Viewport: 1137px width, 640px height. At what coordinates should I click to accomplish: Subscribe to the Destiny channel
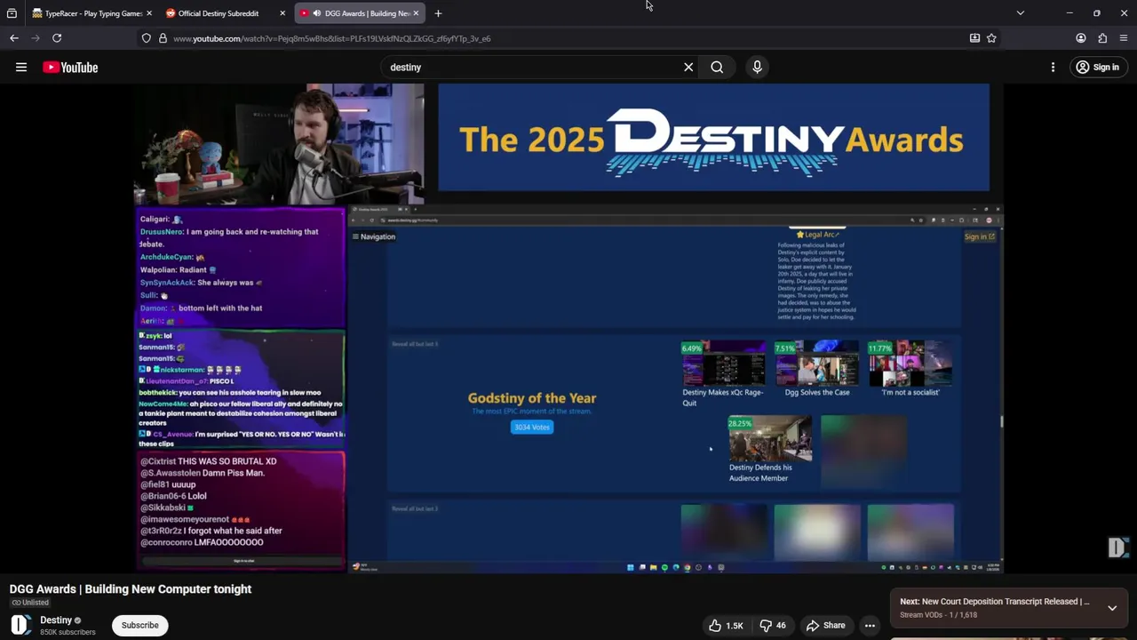point(139,625)
